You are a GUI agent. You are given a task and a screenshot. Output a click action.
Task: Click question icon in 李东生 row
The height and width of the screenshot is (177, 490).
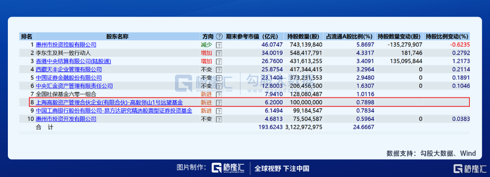(219, 53)
